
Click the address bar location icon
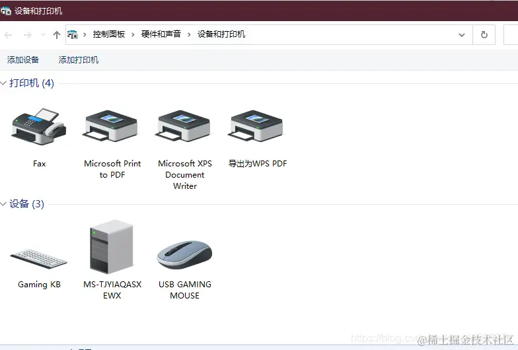[x=73, y=34]
